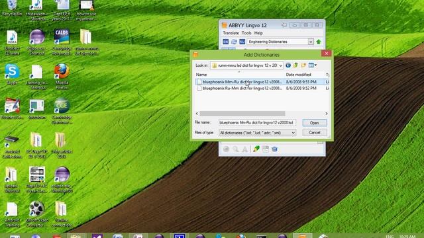
Task: Click the green highlighter marker icon in Lingvo
Action: tap(256, 149)
